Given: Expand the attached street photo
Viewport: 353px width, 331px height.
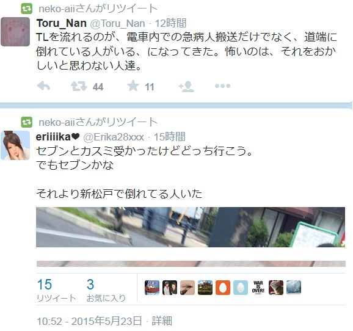Looking at the screenshot, I should [191, 227].
